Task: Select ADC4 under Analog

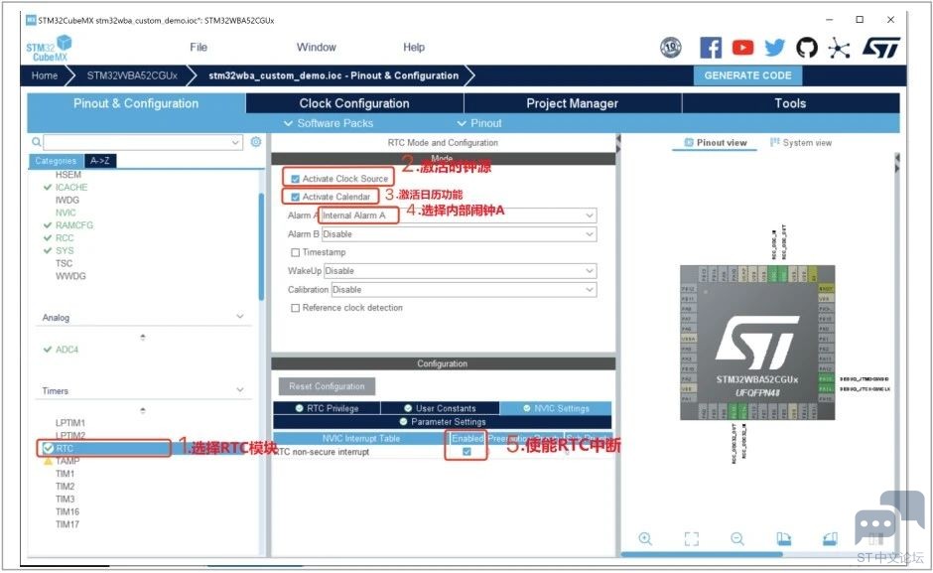Action: (67, 350)
